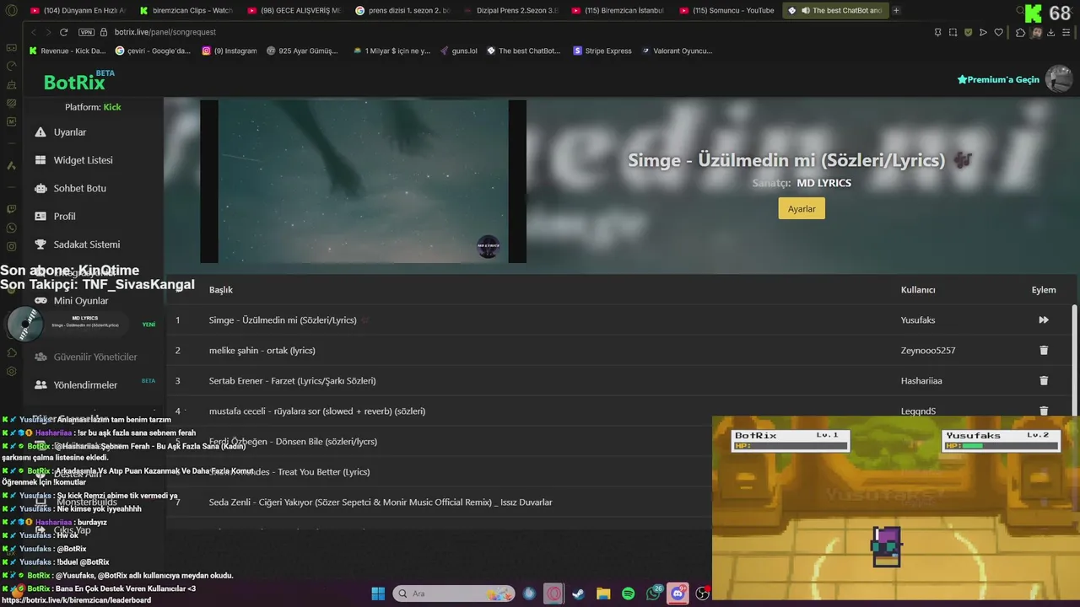Switch to the GECE ALIŞVERİŞ tab
The width and height of the screenshot is (1080, 607).
[x=295, y=10]
